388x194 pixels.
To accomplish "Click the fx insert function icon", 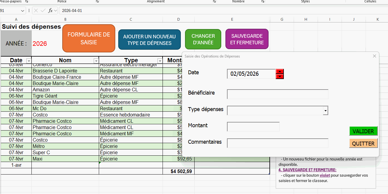I will (50, 10).
